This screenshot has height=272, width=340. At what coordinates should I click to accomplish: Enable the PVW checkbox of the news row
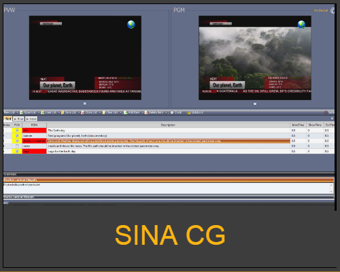point(17,146)
